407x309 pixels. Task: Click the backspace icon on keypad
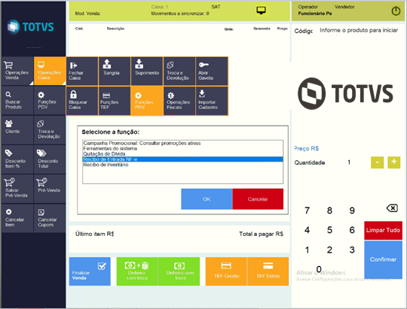(392, 208)
